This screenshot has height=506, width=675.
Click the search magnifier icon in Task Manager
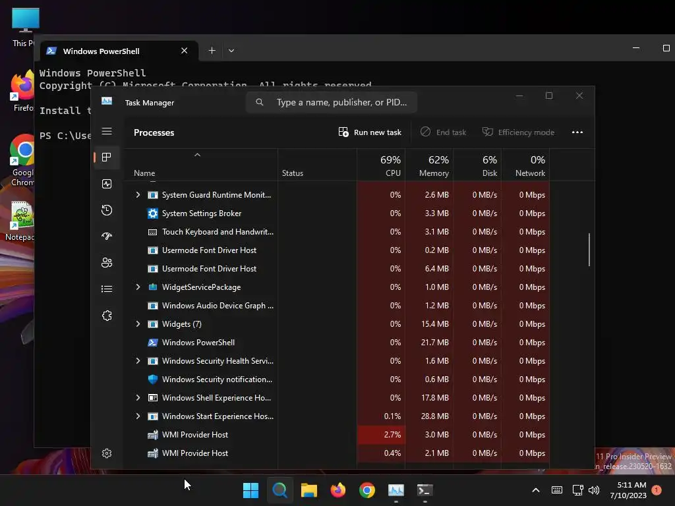pyautogui.click(x=260, y=102)
